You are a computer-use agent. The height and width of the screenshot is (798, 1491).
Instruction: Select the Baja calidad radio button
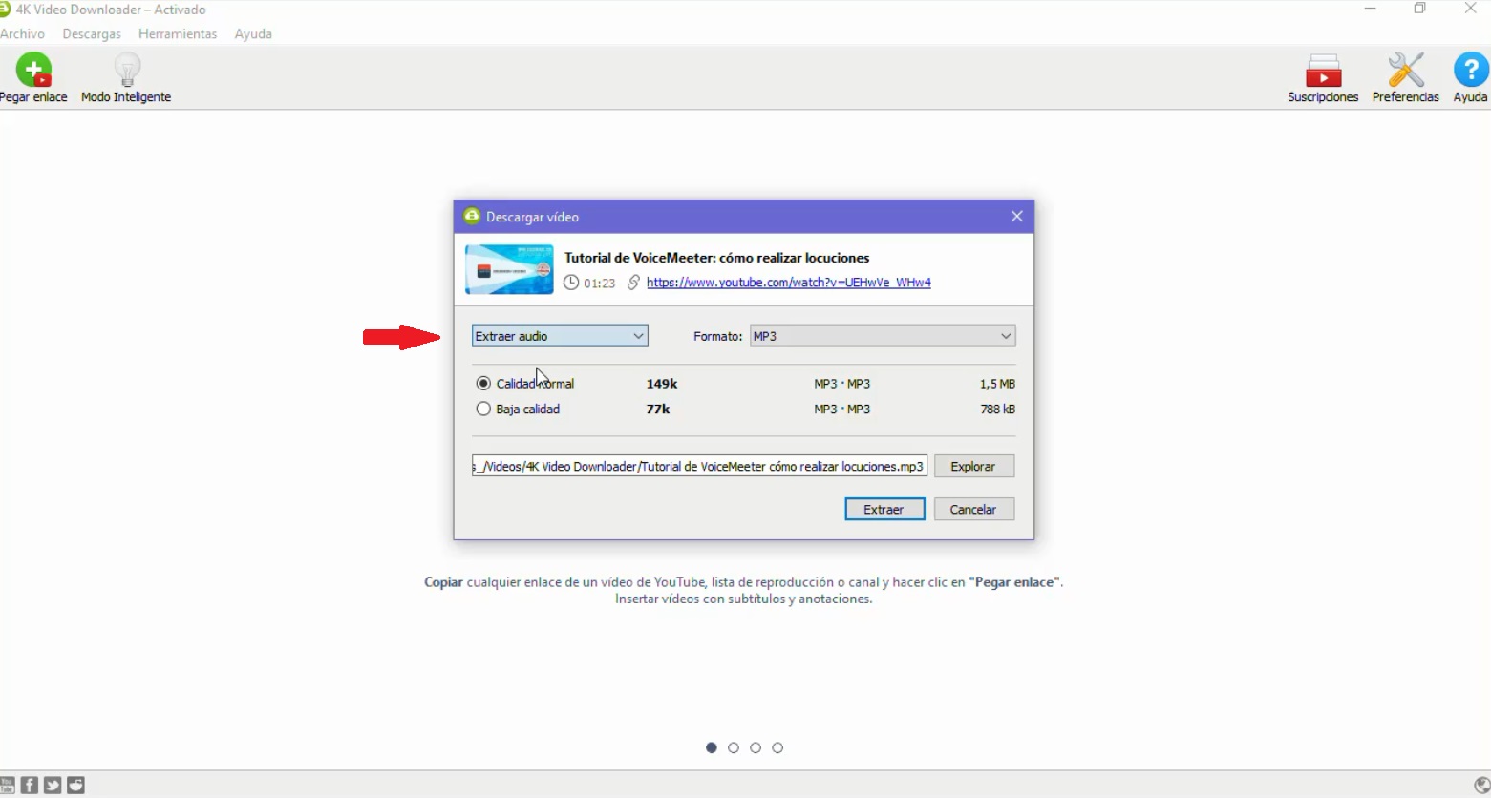pos(483,409)
